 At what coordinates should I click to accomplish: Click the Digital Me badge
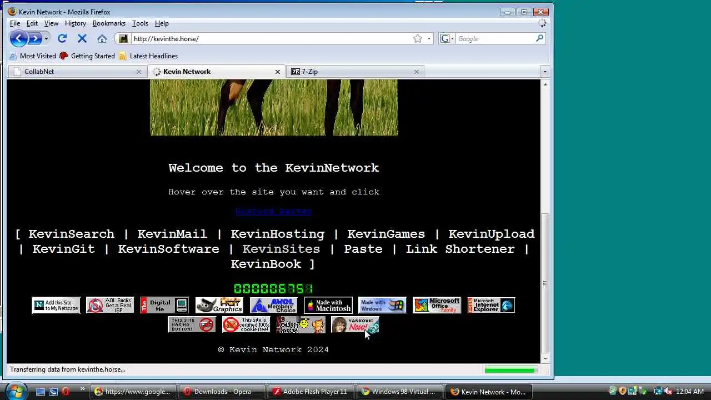165,306
